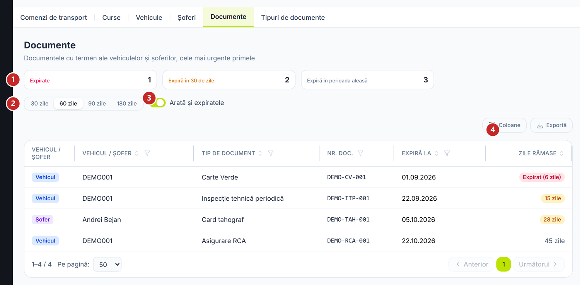The width and height of the screenshot is (580, 285).
Task: Click document number DEMO-TAH-001
Action: tap(348, 220)
